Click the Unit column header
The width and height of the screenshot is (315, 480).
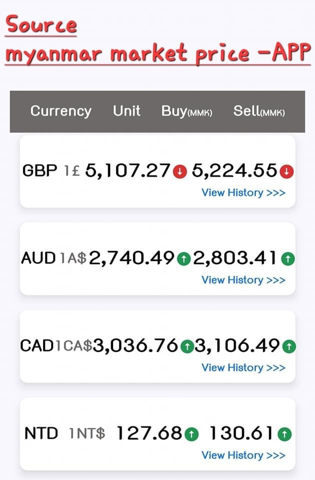(x=127, y=111)
